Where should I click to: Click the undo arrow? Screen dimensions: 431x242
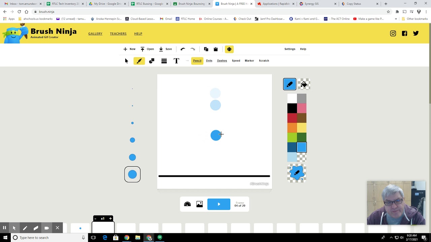[183, 49]
